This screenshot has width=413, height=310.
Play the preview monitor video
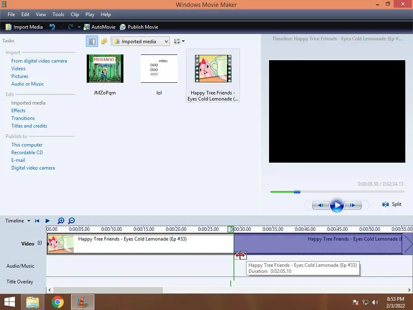337,205
